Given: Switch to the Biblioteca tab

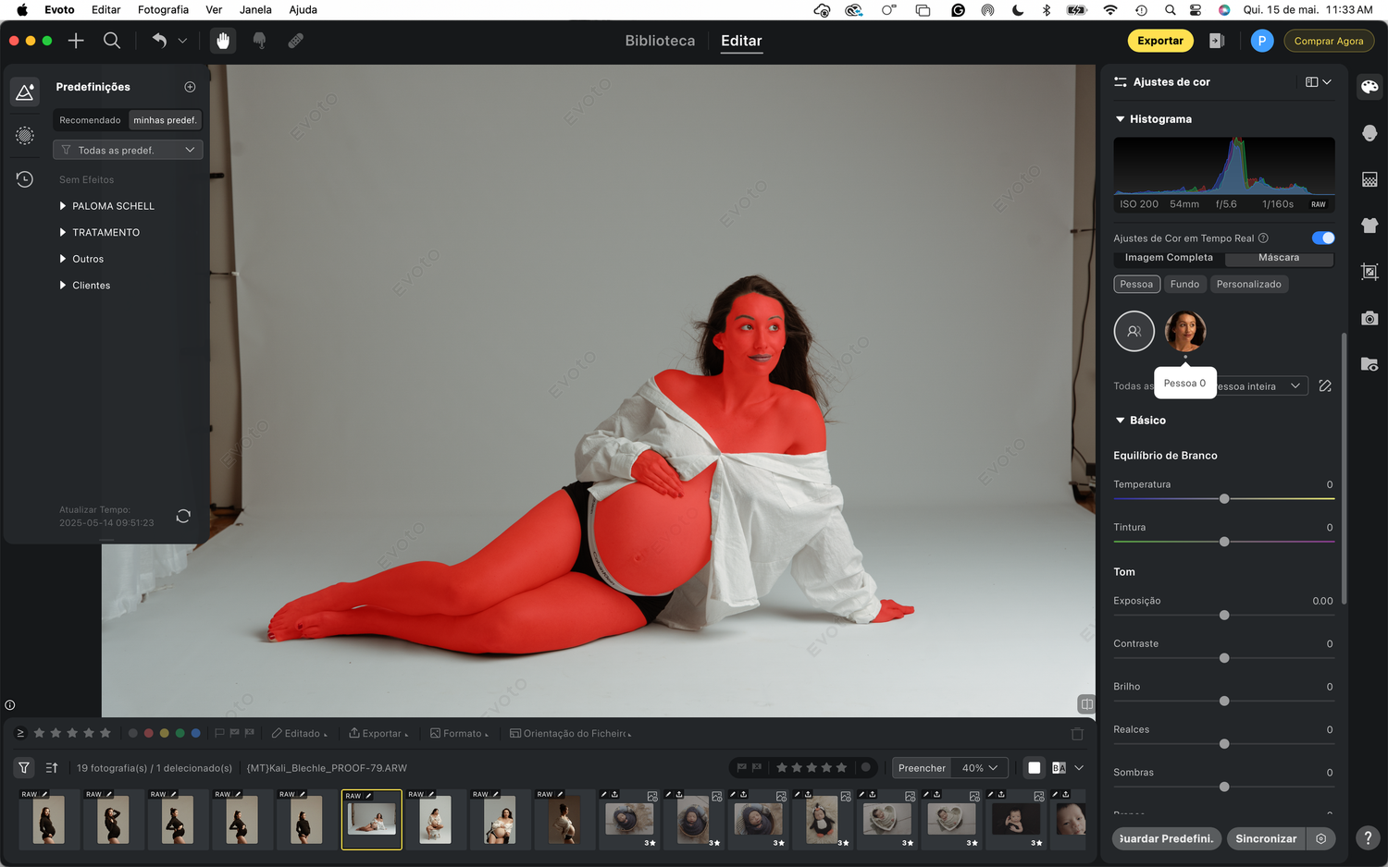Looking at the screenshot, I should point(660,41).
